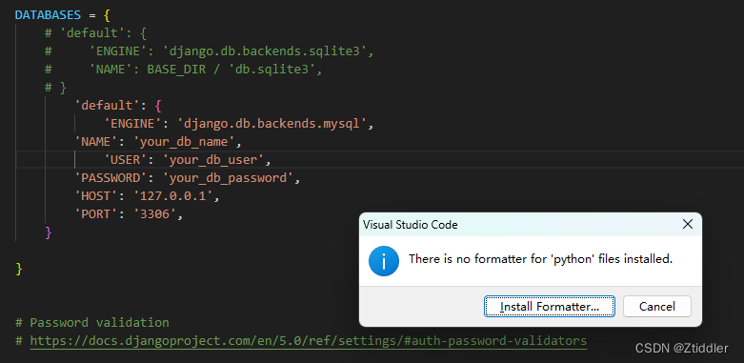Screen dimensions: 744x363
Task: Open the docs.djangoproject.com password validators link
Action: pos(309,341)
